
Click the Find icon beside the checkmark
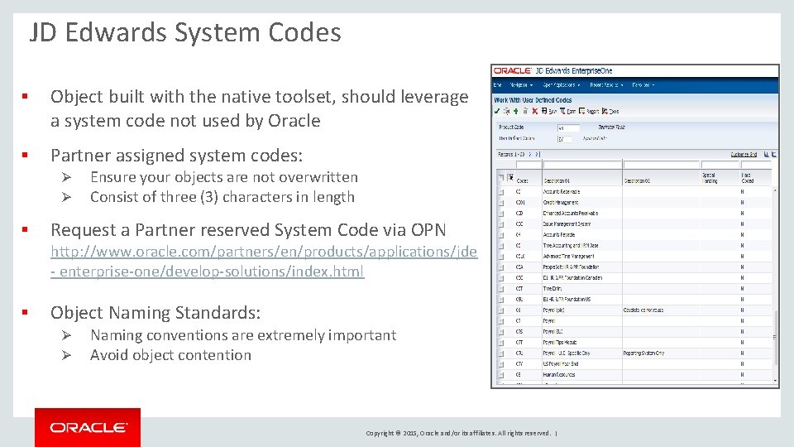(506, 111)
